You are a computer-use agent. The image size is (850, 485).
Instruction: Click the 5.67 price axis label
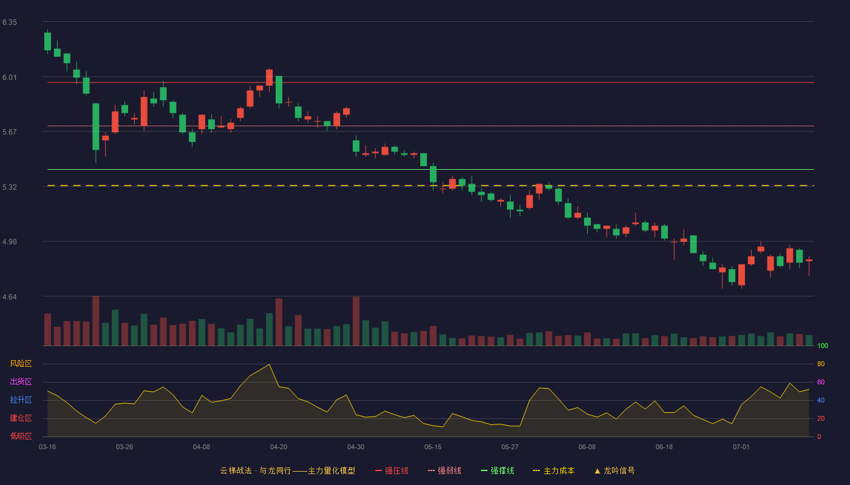(10, 132)
